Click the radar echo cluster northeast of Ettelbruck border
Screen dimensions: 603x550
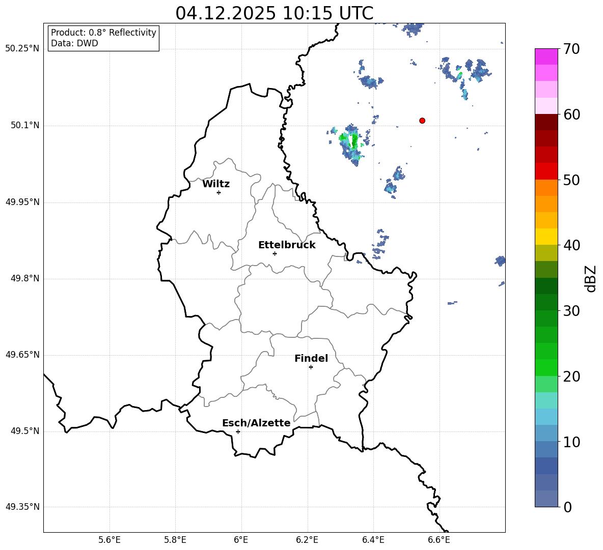coord(380,244)
